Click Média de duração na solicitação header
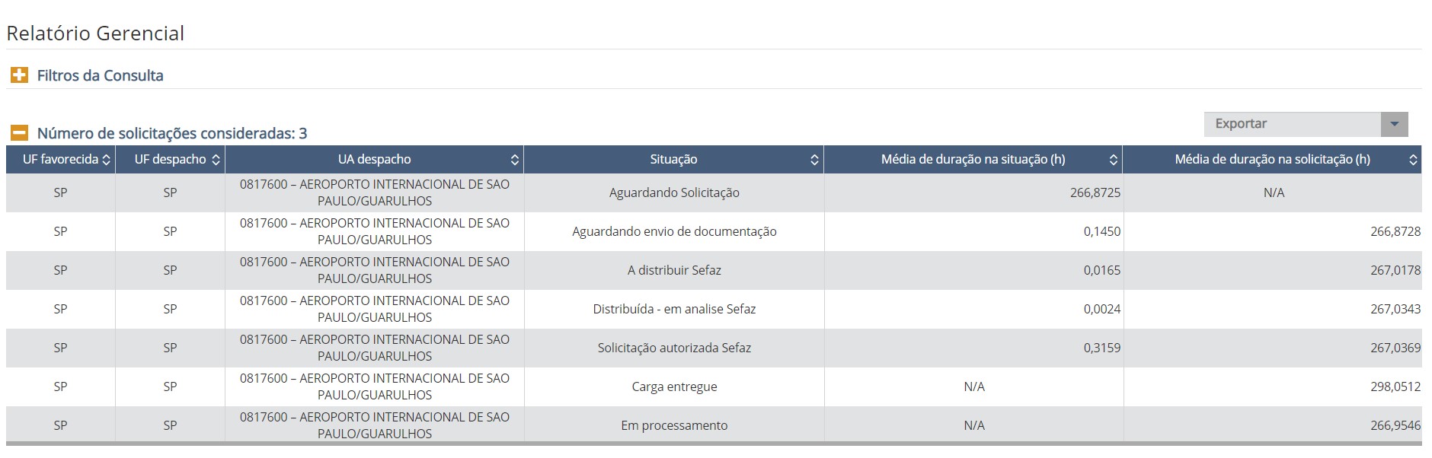This screenshot has width=1432, height=458. [x=1272, y=160]
